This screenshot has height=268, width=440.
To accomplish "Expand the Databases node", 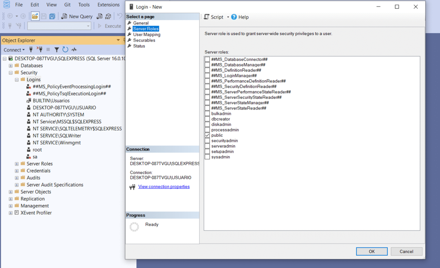I will 11,66.
